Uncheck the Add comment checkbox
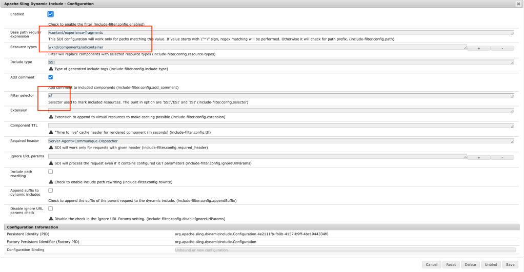524x272 pixels. coord(50,77)
